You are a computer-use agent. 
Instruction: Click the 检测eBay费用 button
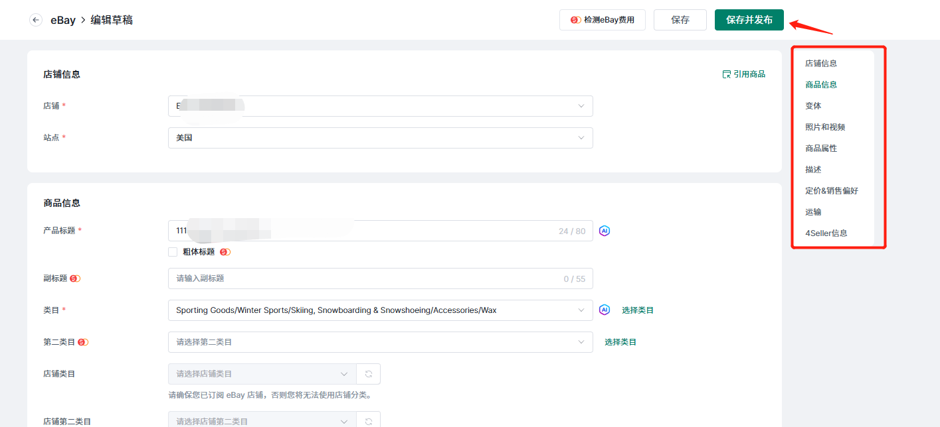602,20
